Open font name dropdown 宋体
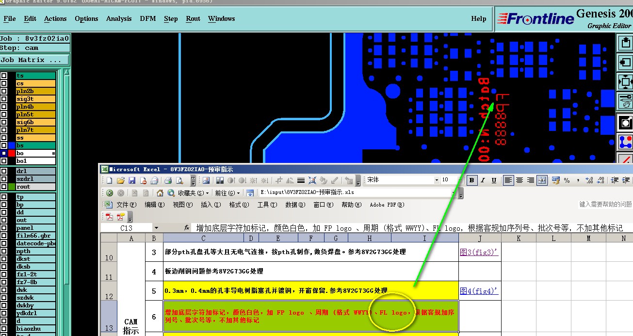Viewport: 633px width, 336px height. tap(436, 180)
